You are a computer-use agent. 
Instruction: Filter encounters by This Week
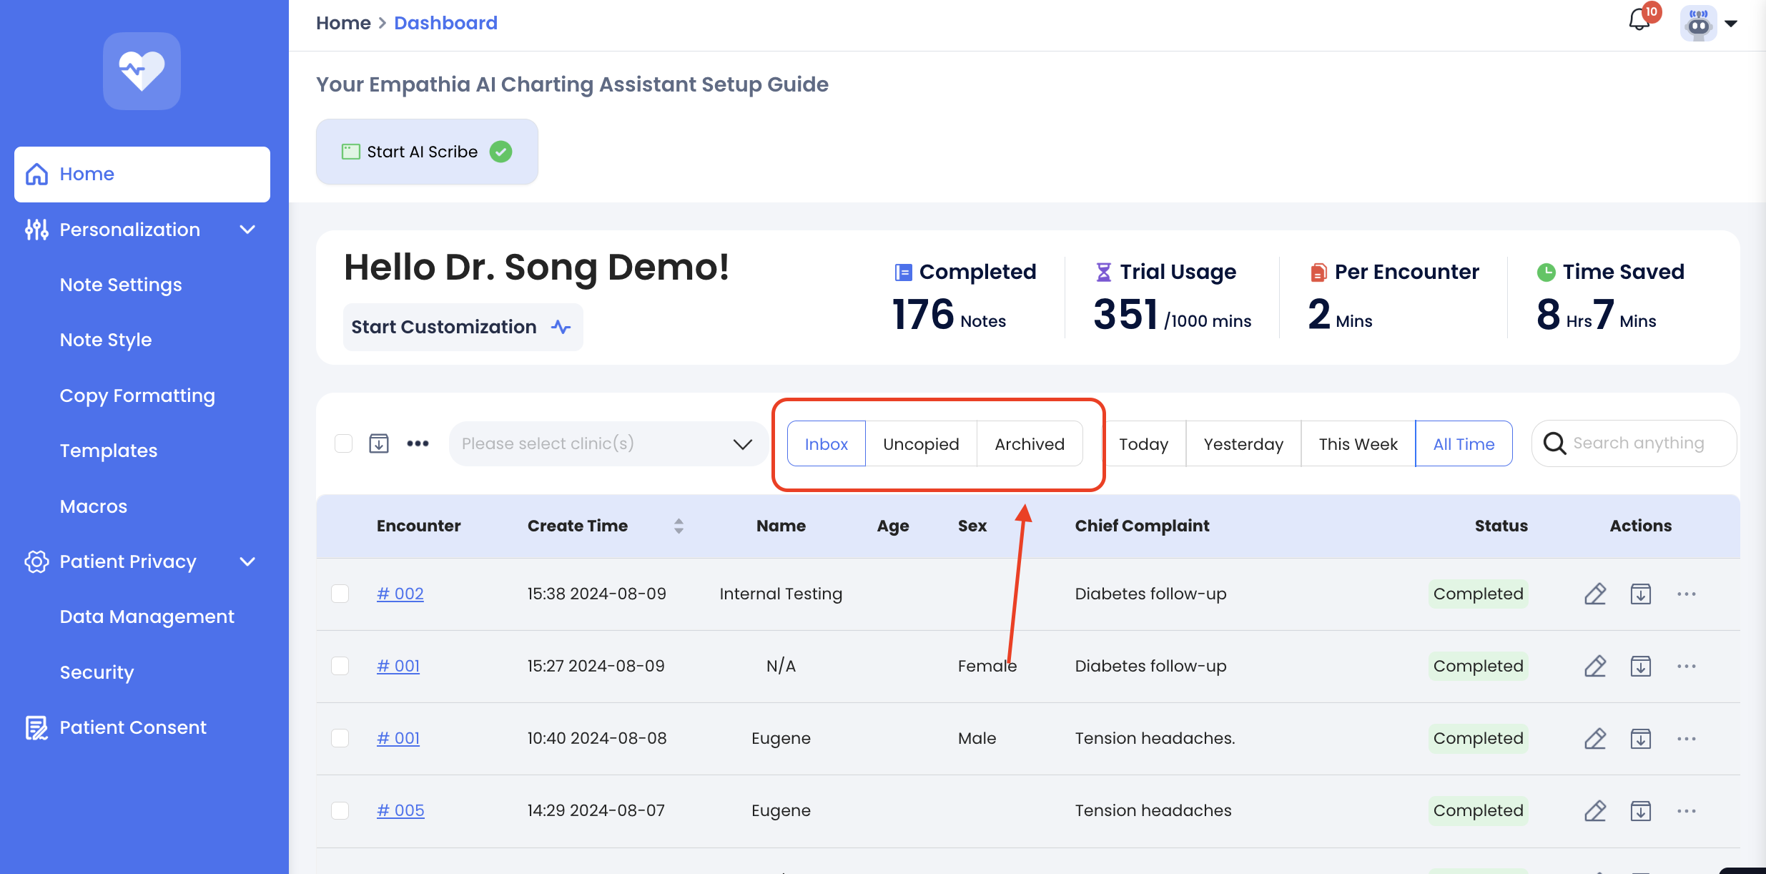pos(1358,444)
